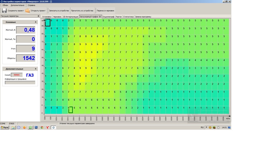Open the Пуск start button
This screenshot has width=254, height=168.
pyautogui.click(x=4, y=127)
